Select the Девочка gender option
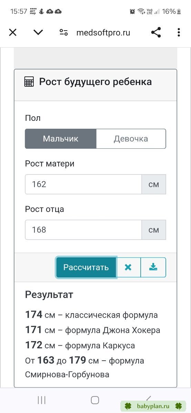Viewport: 191px width, 413px height. coord(131,139)
